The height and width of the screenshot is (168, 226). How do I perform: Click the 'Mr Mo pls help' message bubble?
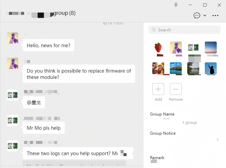coord(44,128)
